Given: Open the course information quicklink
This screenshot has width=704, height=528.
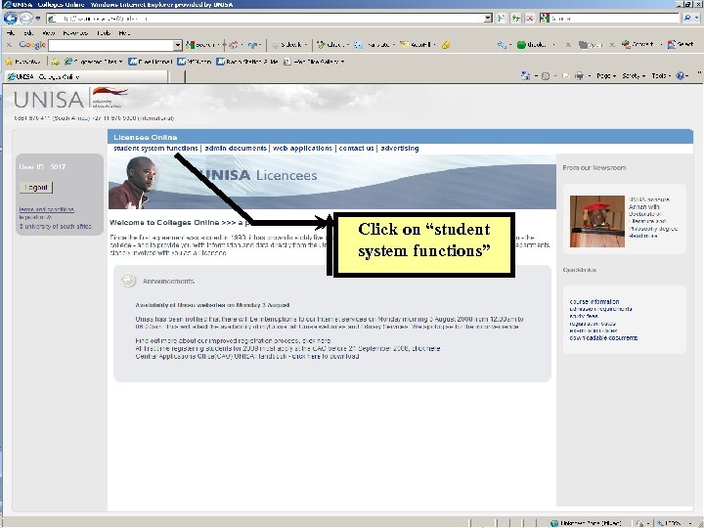Looking at the screenshot, I should 594,302.
